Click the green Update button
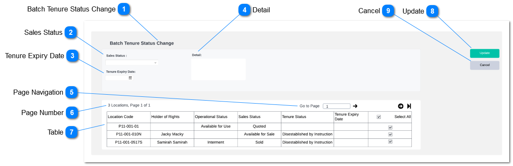This screenshot has height=166, width=513. pyautogui.click(x=485, y=53)
